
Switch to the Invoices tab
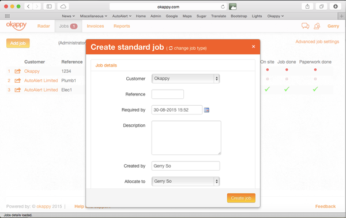95,26
